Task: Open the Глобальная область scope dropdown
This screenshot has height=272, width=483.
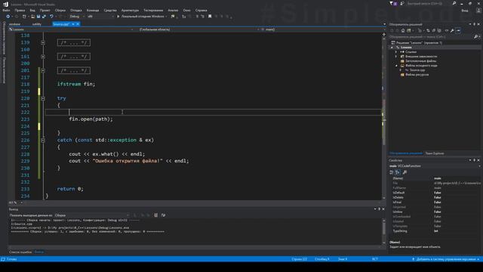Action: [x=198, y=29]
